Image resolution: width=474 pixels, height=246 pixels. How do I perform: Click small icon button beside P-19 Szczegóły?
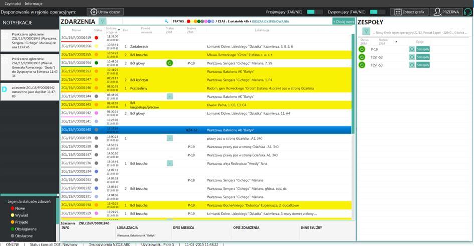[412, 49]
